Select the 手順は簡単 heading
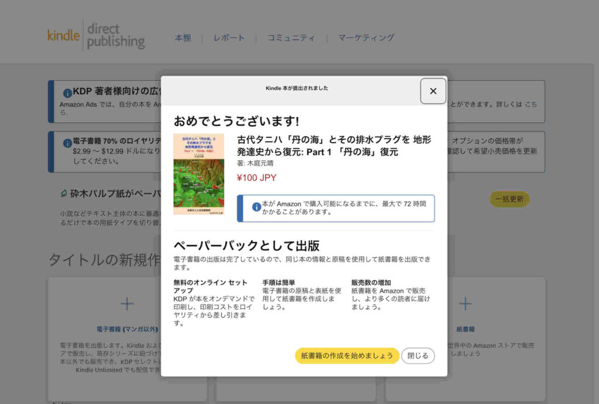 click(x=278, y=282)
